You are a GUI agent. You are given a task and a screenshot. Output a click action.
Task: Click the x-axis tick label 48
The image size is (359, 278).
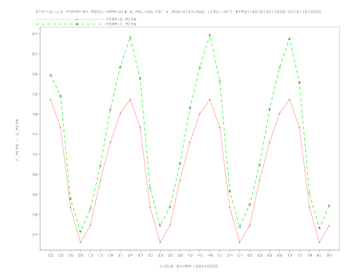(x=210, y=255)
